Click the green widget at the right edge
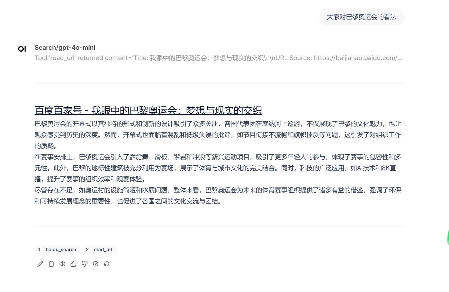This screenshot has height=292, width=449. coord(448,237)
